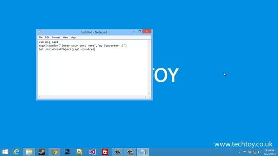Open Steam from the taskbar
The image size is (278, 156).
(x=42, y=152)
